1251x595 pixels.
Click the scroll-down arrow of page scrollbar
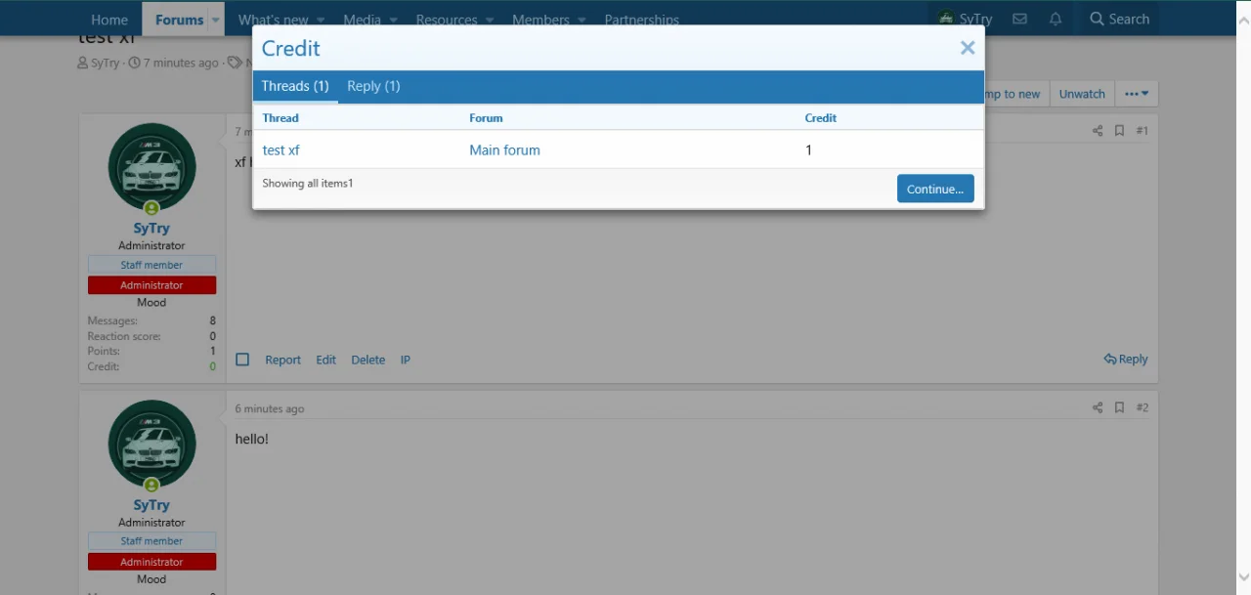[x=1242, y=576]
